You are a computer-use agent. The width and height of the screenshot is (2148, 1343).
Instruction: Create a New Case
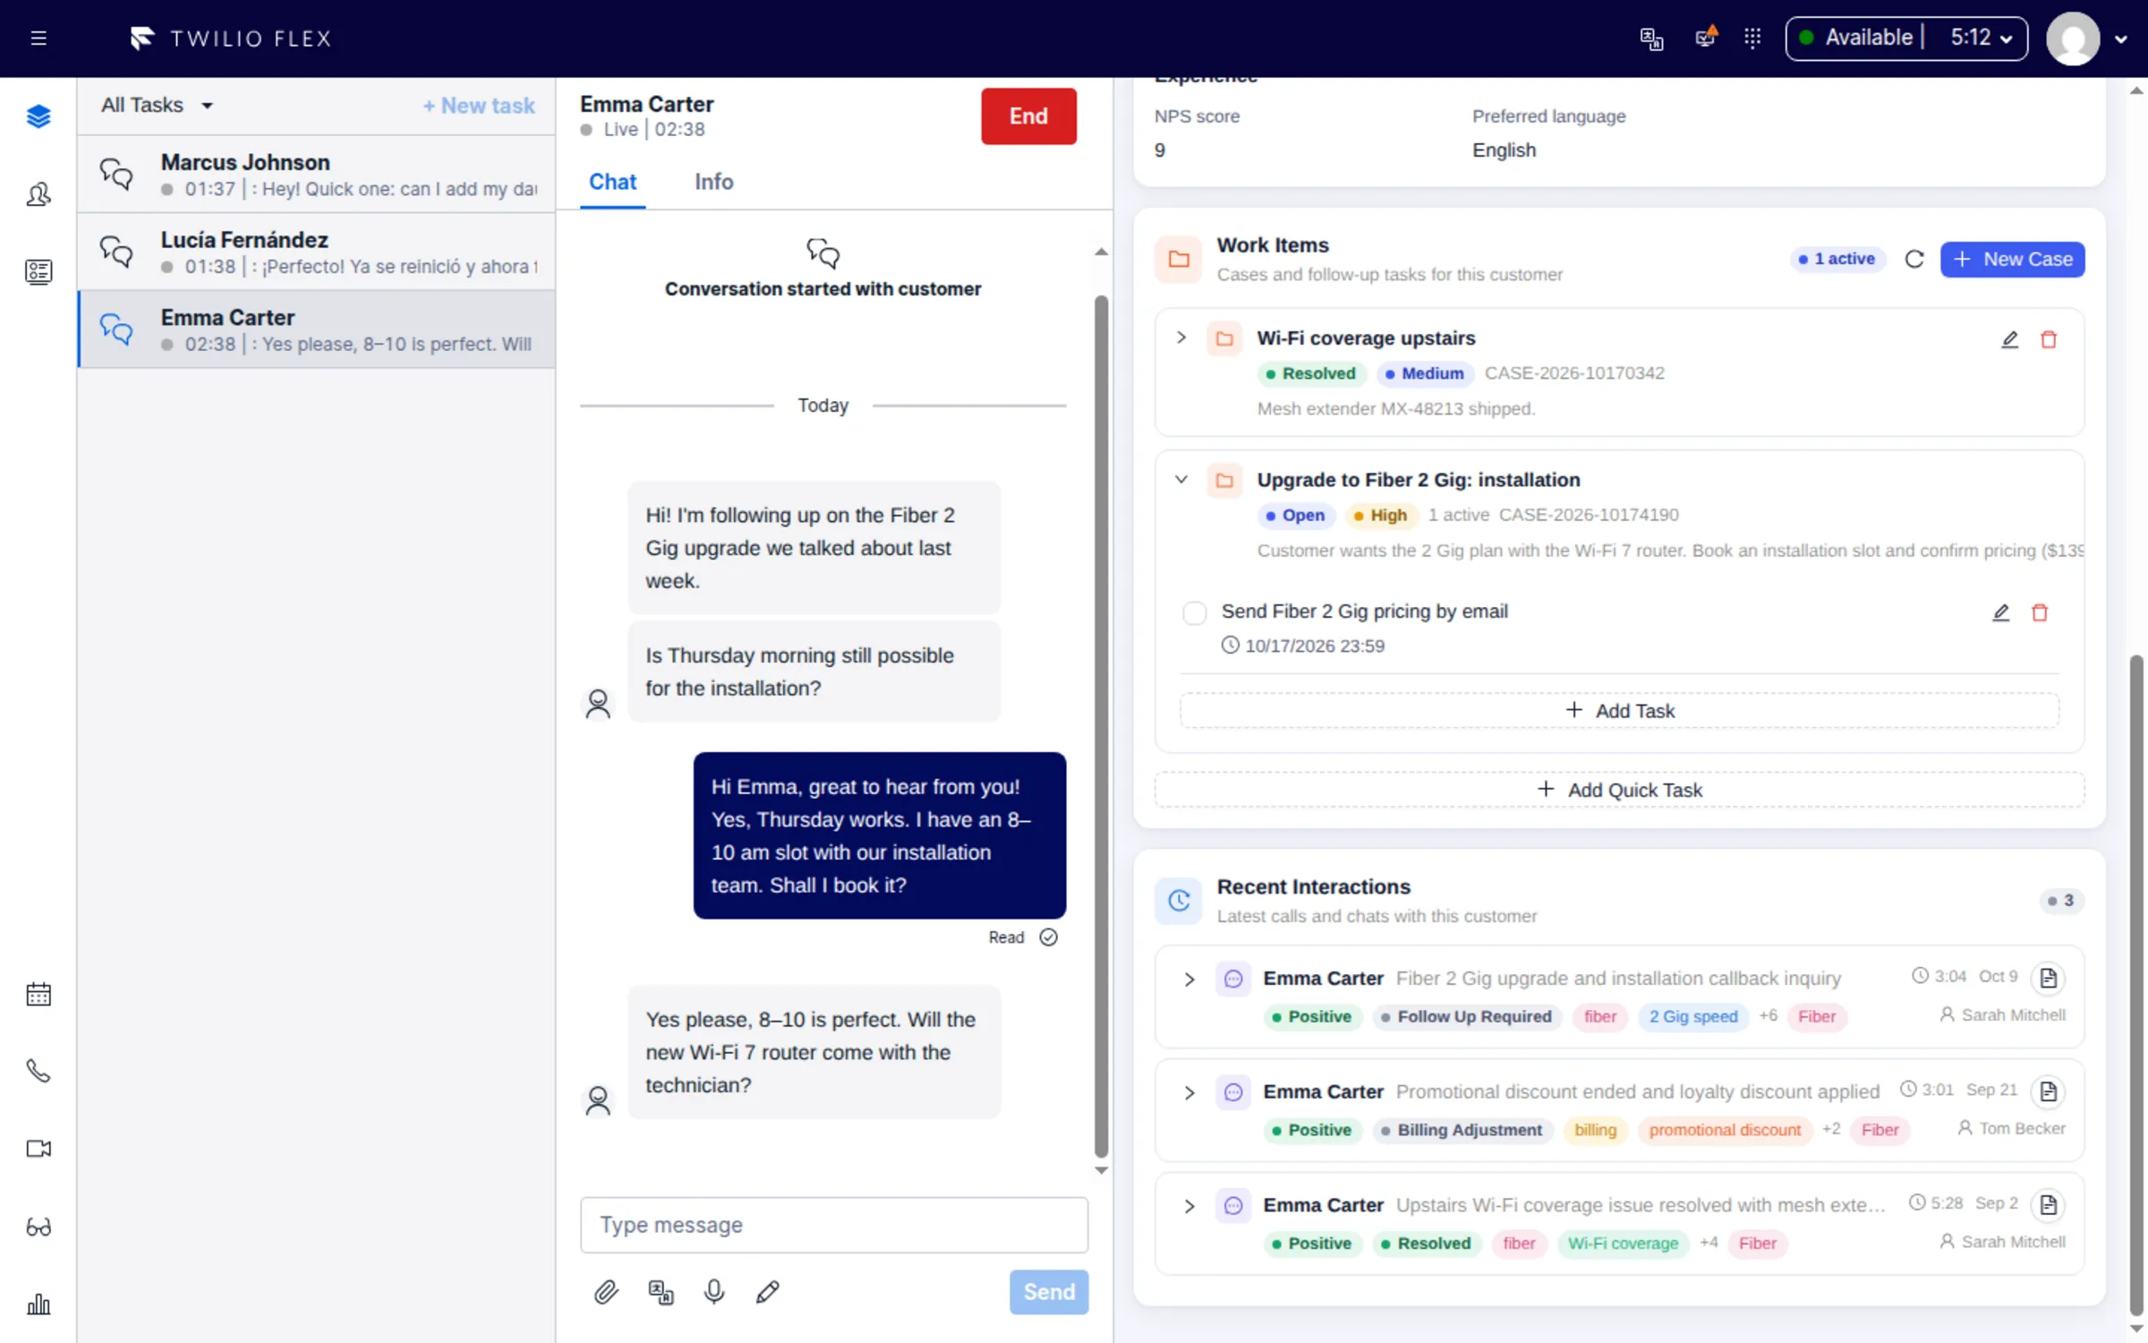coord(2012,260)
